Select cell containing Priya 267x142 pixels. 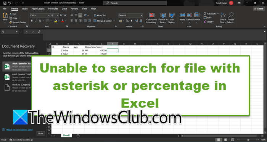(68, 50)
